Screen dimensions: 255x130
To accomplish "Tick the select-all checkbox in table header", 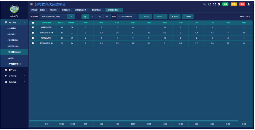I will coord(33,23).
